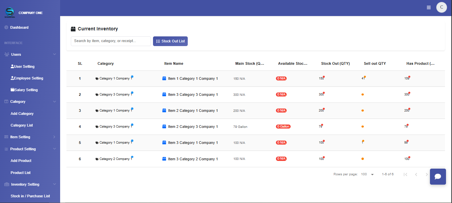Click the Inventory Setting warehouse icon
This screenshot has width=452, height=203.
pyautogui.click(x=7, y=184)
